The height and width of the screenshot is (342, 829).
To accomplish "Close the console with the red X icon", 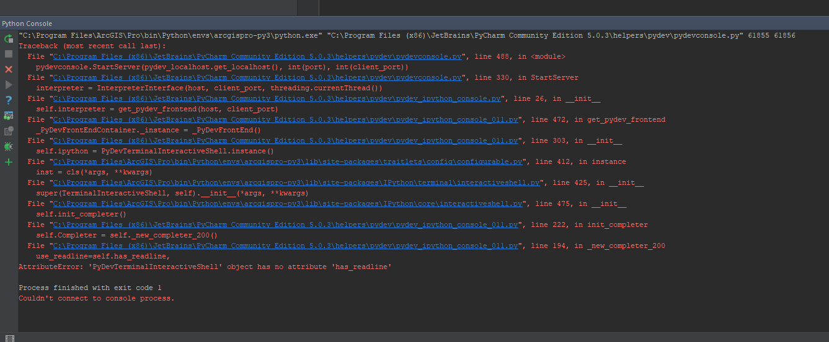I will coord(9,69).
